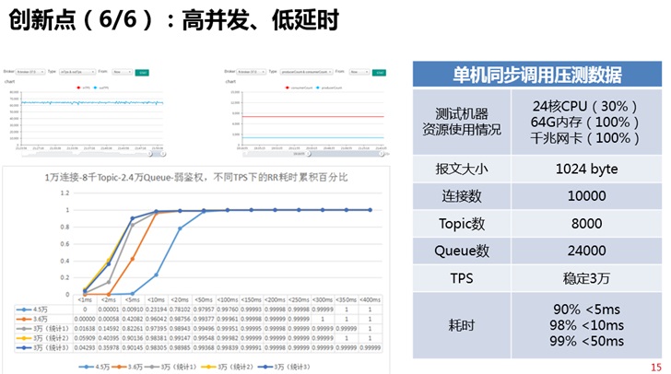
Task: Select the 4.5万 row label in the data table
Action: pos(41,310)
